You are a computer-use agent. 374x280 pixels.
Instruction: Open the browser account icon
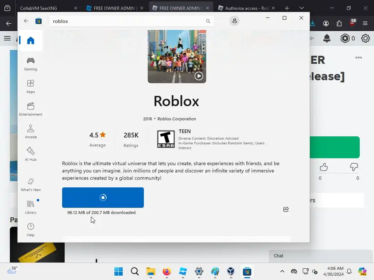pos(326,23)
